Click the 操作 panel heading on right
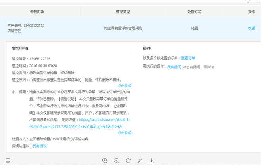262x165 pixels. tap(147, 49)
